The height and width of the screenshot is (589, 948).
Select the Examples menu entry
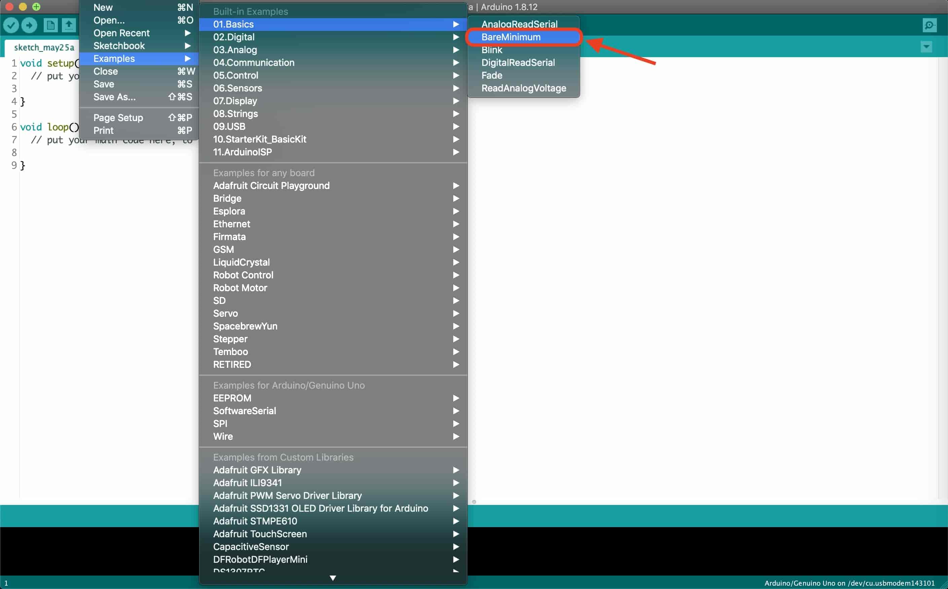(x=139, y=59)
